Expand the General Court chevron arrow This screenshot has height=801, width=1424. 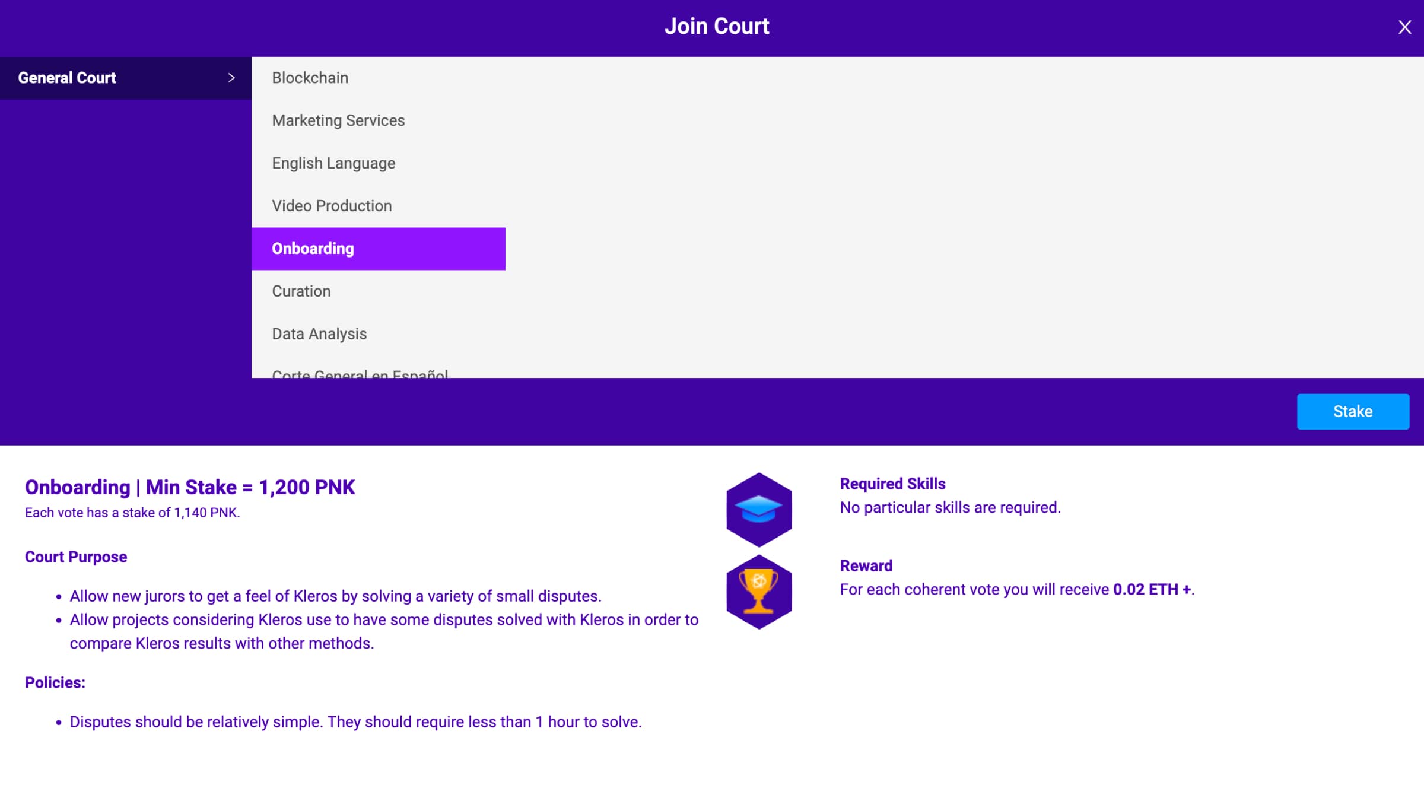tap(231, 78)
